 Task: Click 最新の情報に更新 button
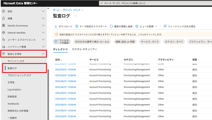[x=121, y=26]
